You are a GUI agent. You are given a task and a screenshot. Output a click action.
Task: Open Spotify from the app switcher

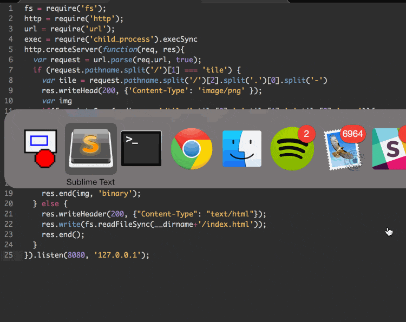pos(292,148)
